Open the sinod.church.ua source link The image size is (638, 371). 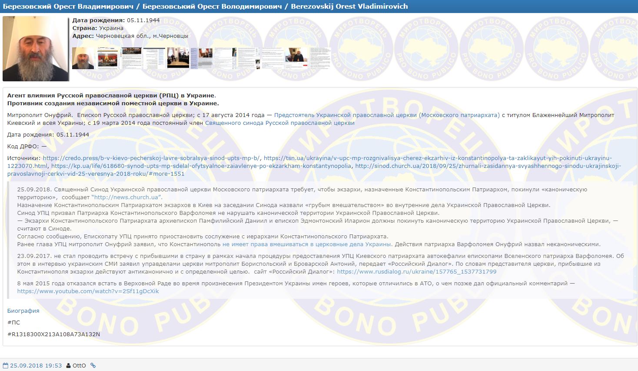[x=488, y=166]
